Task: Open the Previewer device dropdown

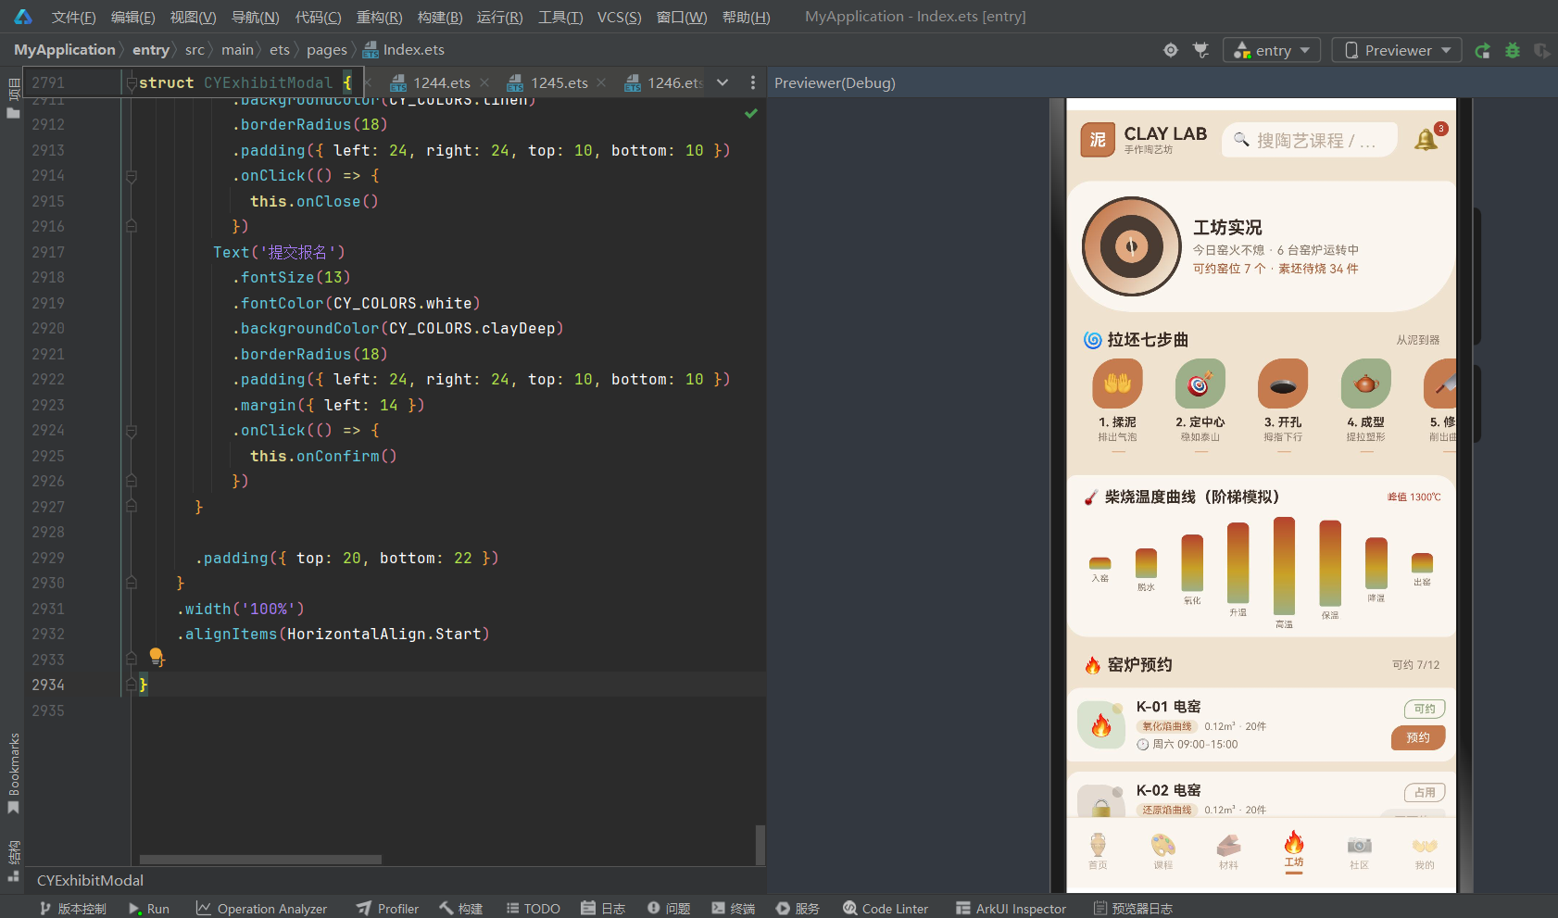Action: coord(1397,50)
